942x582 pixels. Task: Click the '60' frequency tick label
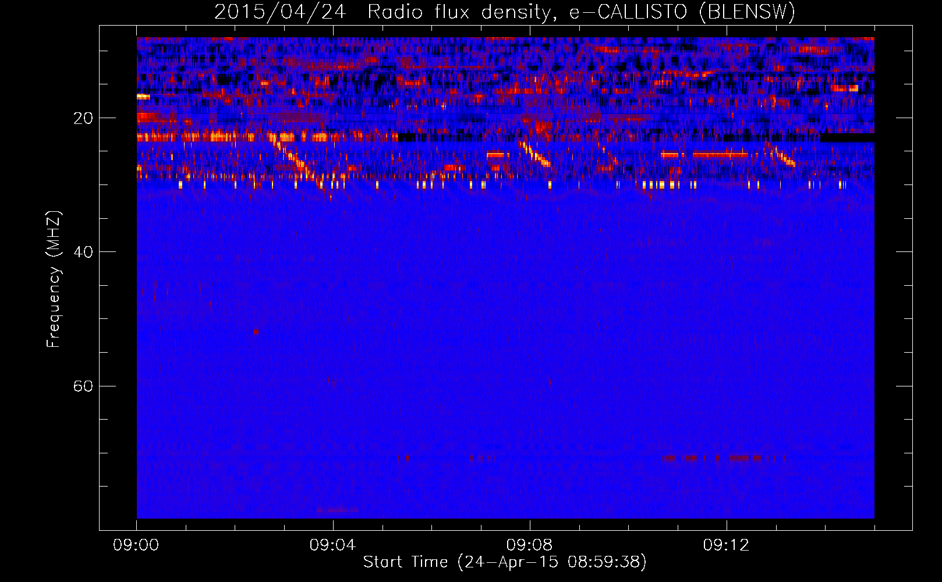[83, 386]
